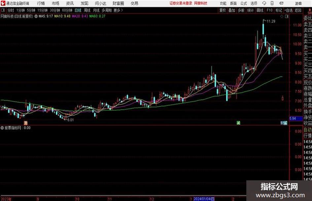Open the mail envelope icon

(281, 3)
